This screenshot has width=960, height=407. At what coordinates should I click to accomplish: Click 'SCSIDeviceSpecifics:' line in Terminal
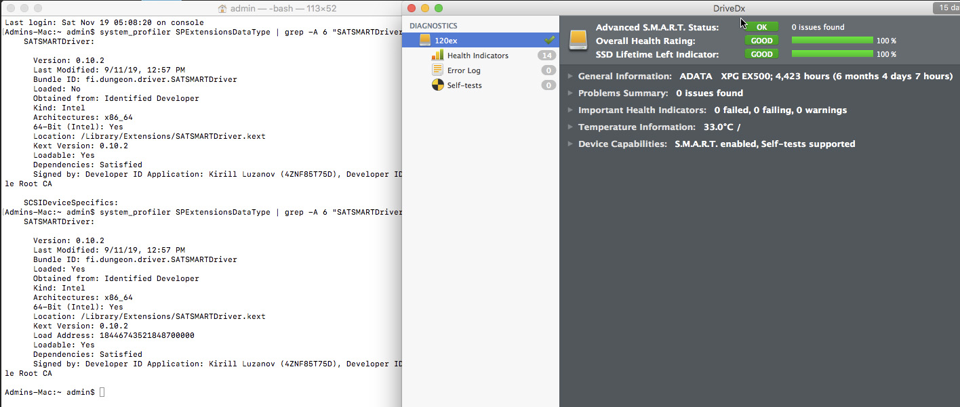coord(71,202)
